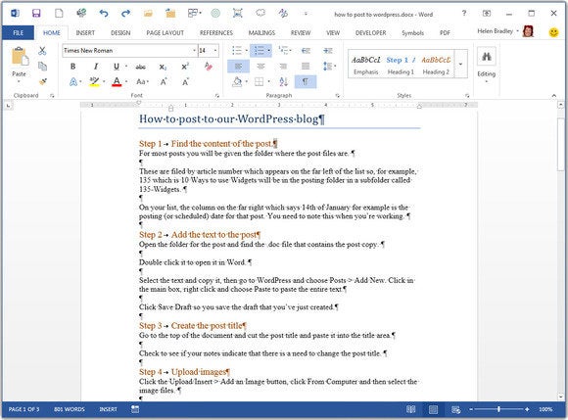Open multilevel list dropdown
568x420 pixels.
pyautogui.click(x=285, y=51)
